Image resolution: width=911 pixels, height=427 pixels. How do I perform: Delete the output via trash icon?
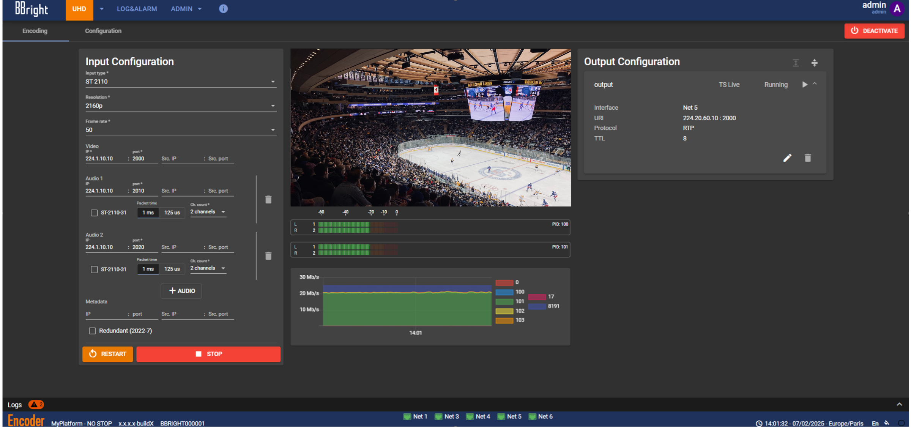[x=808, y=158]
